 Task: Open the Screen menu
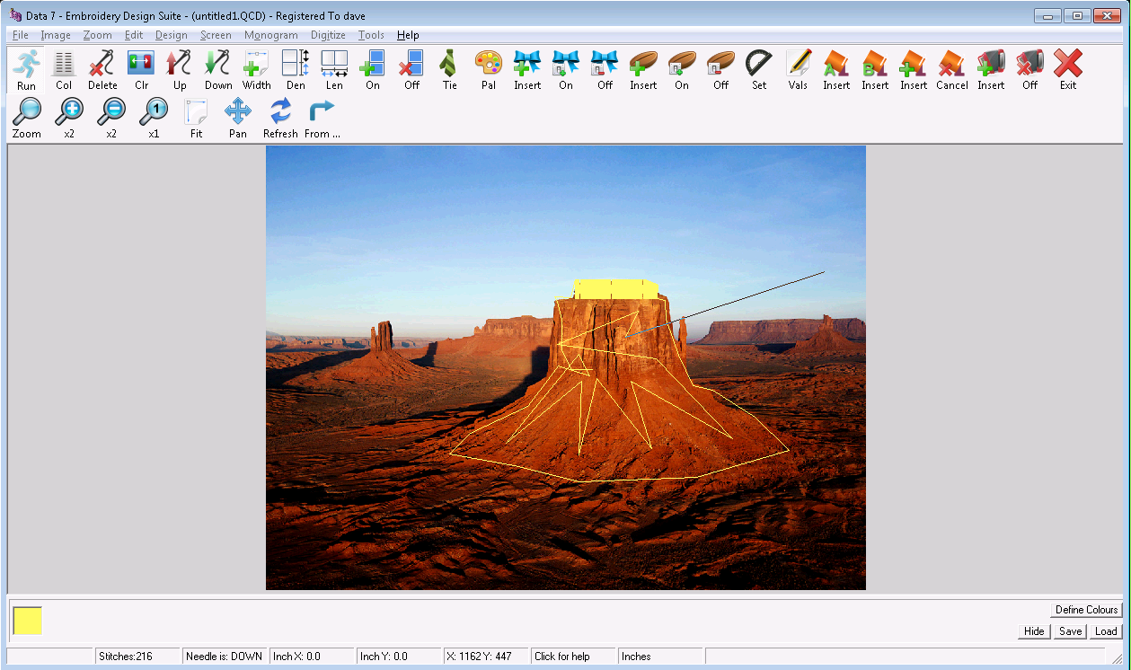click(x=216, y=35)
